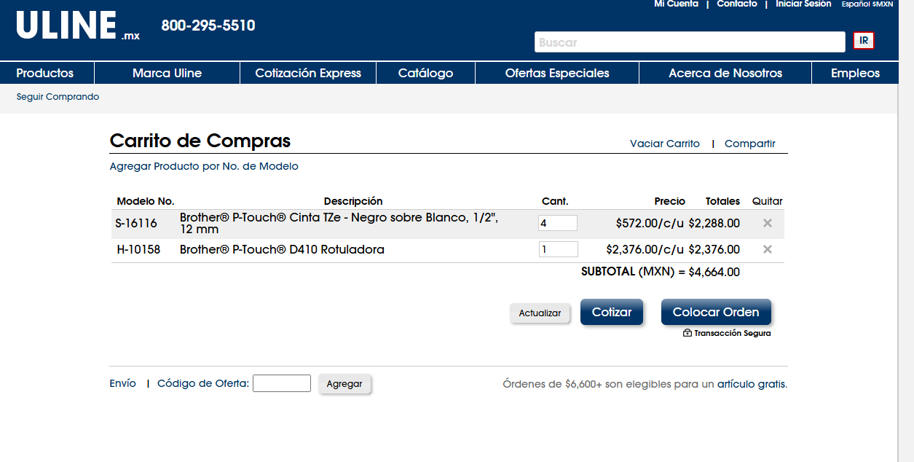Viewport: 914px width, 462px height.
Task: Open the Compartir link
Action: (x=750, y=144)
